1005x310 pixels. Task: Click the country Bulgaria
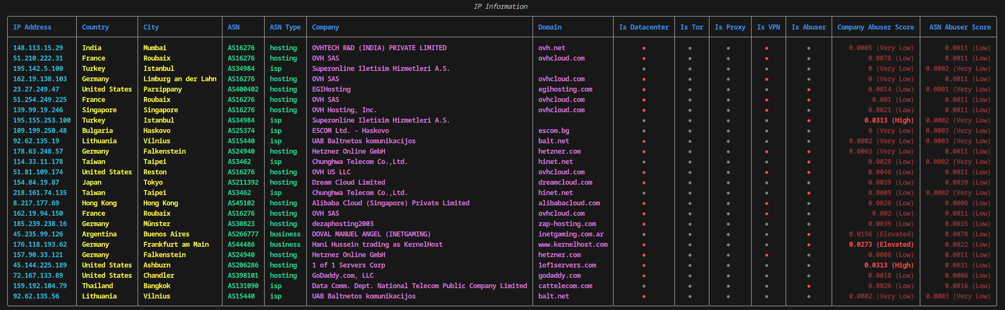(97, 130)
